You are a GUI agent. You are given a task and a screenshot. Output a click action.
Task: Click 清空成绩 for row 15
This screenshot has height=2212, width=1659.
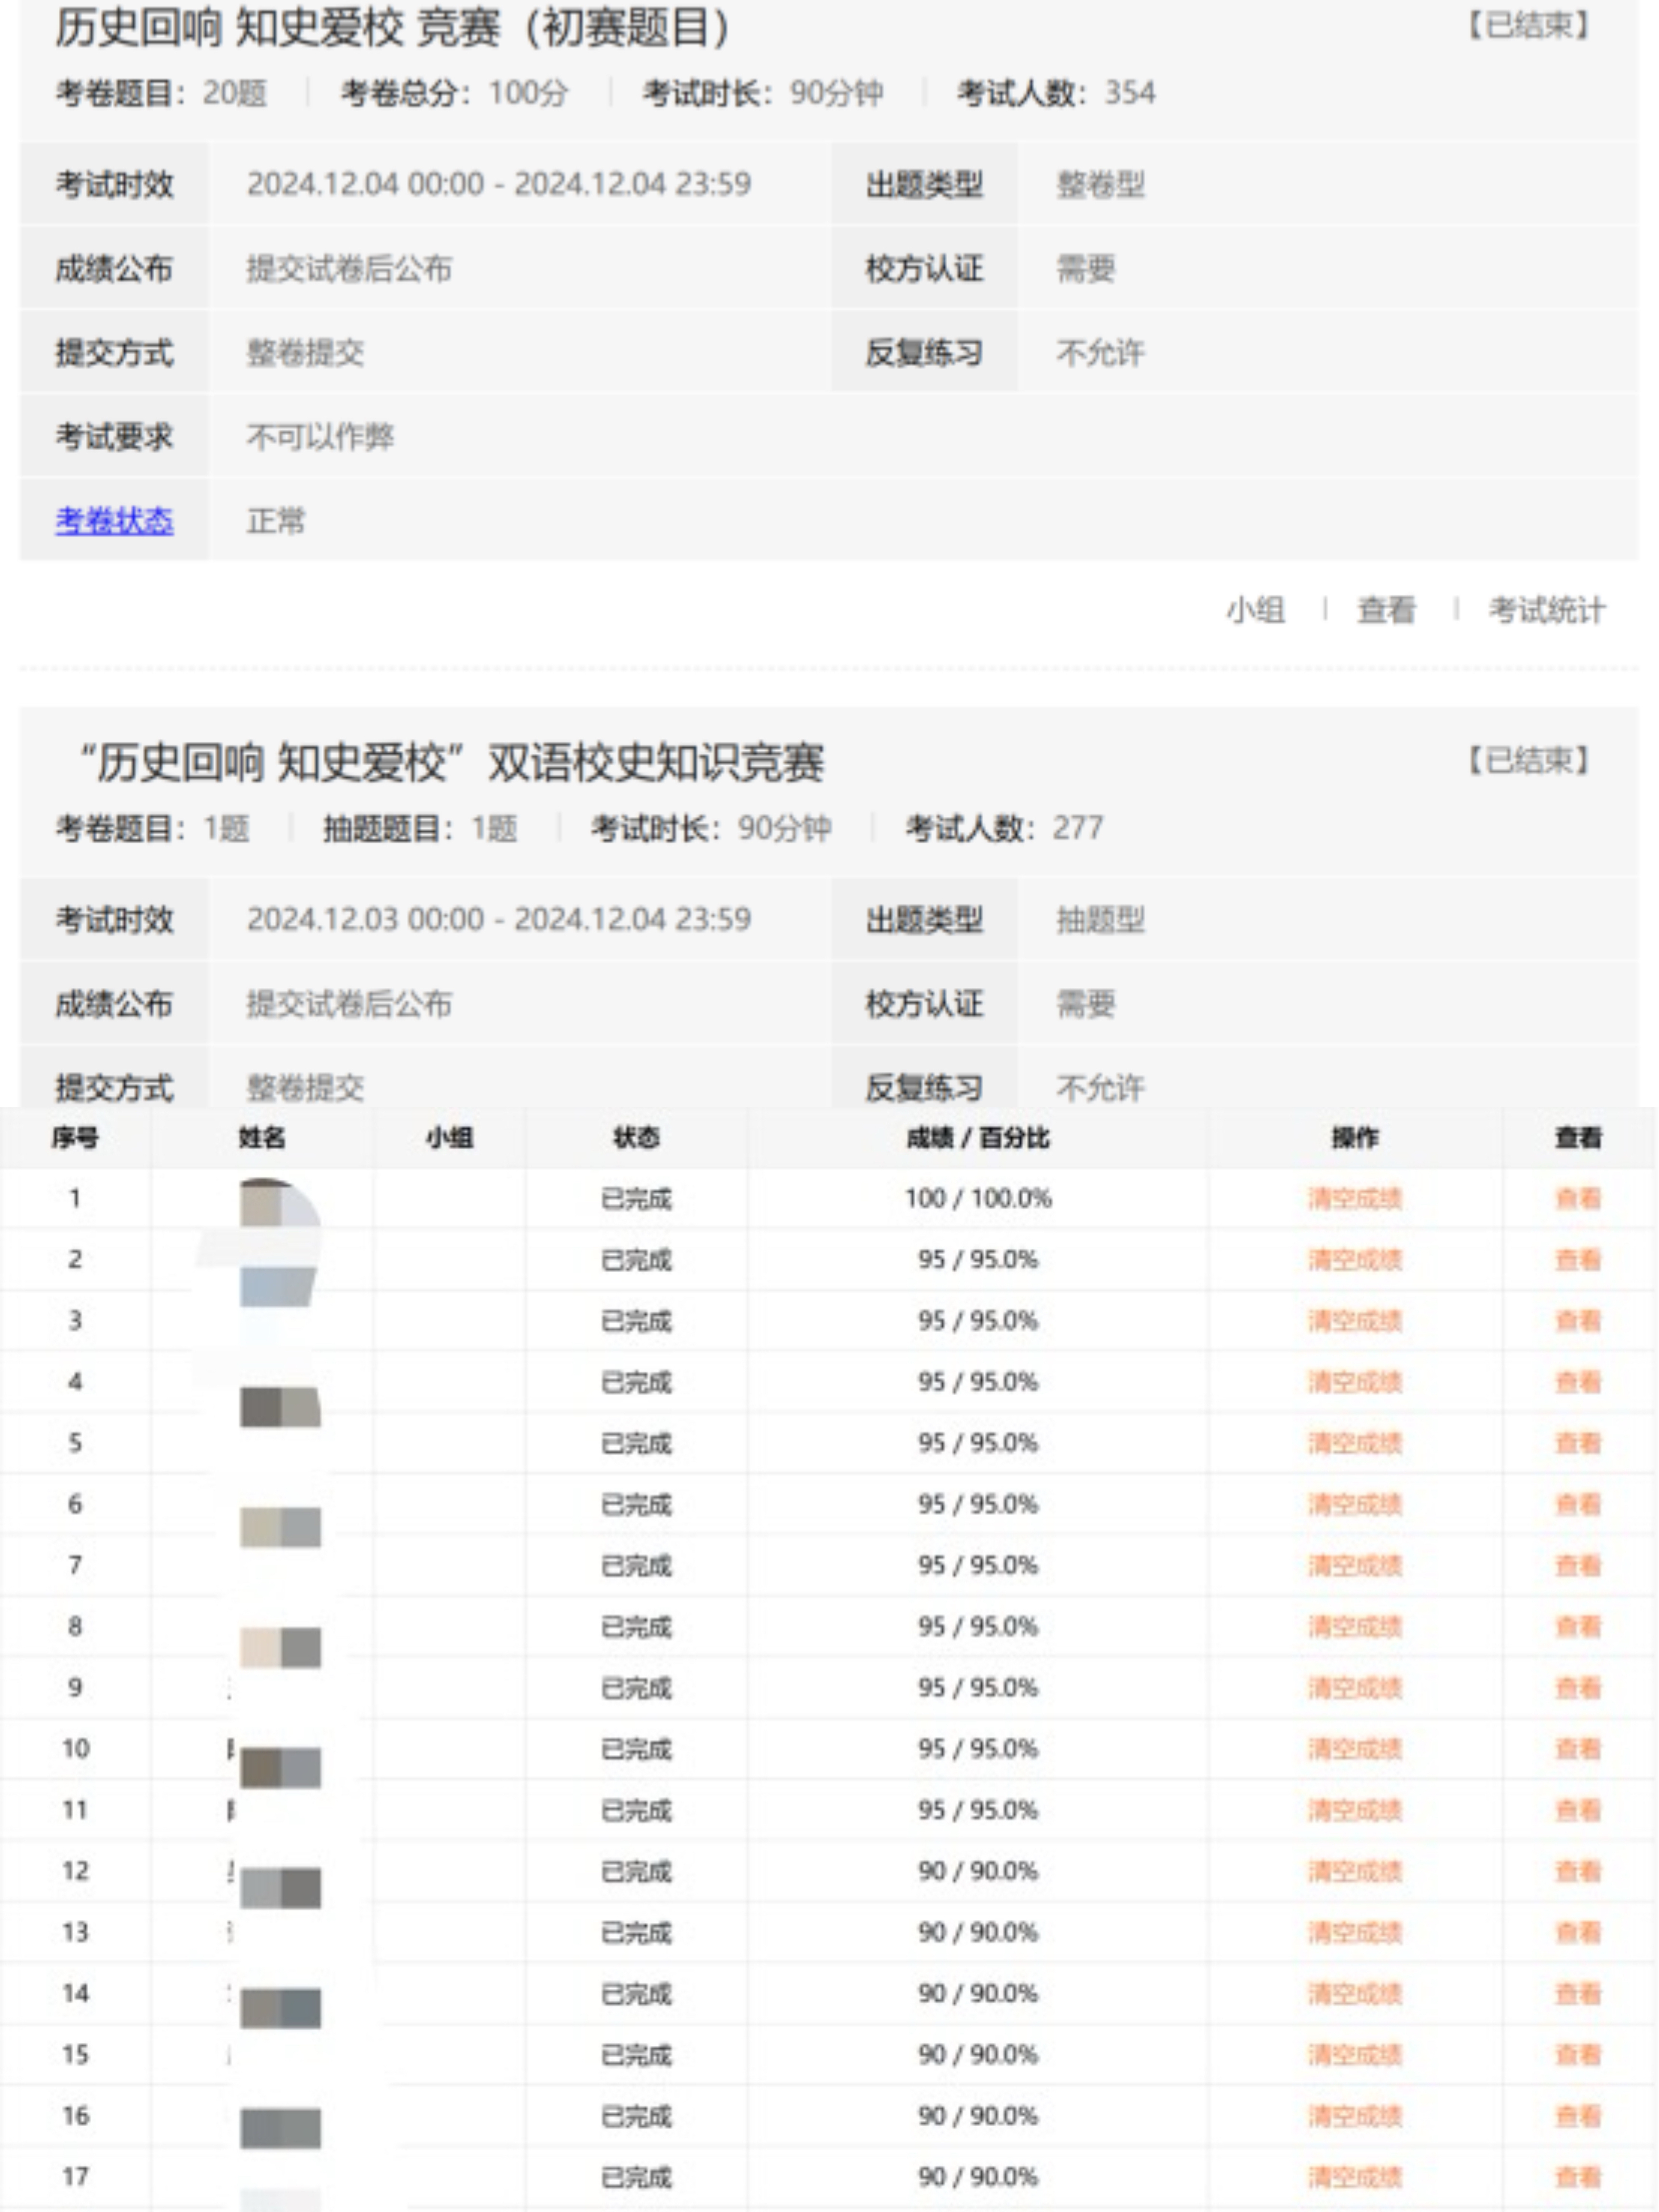click(1355, 2055)
